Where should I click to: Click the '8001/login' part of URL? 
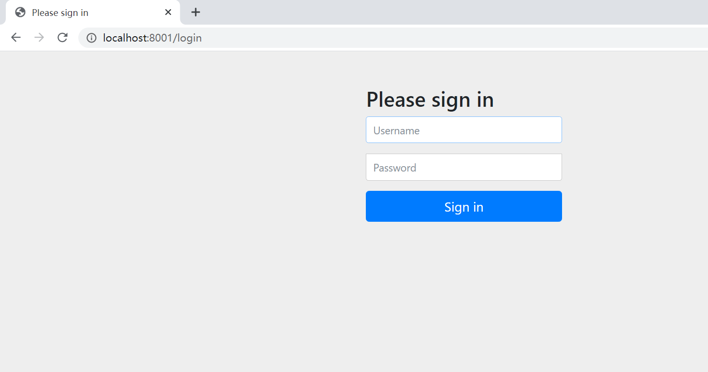click(175, 38)
